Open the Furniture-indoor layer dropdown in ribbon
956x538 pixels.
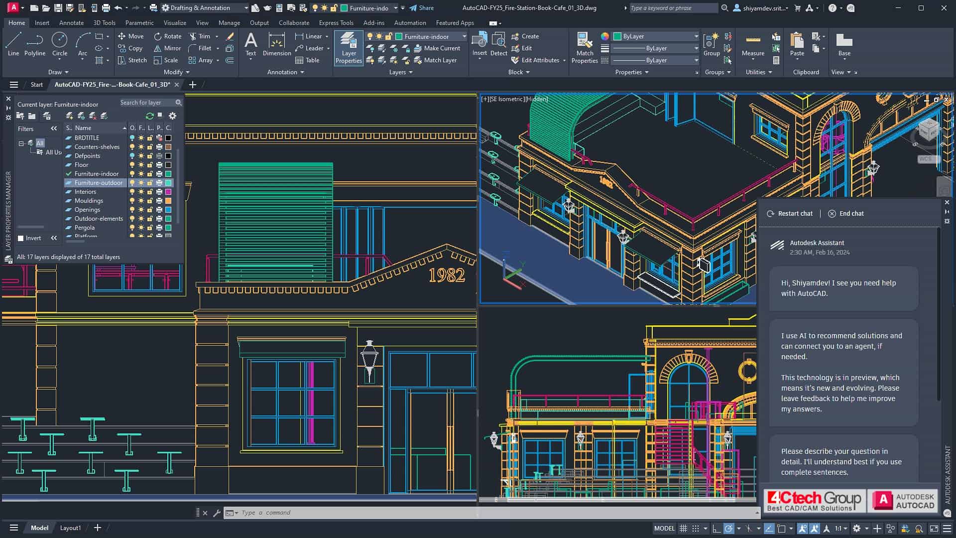464,36
